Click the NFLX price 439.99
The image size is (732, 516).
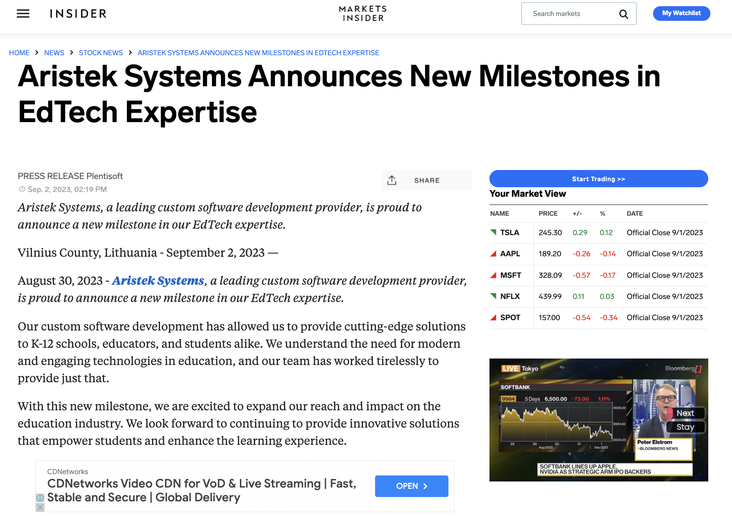[x=550, y=296]
